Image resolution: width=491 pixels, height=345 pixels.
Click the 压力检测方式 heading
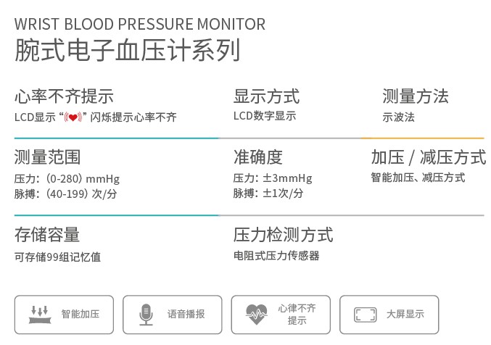point(283,235)
